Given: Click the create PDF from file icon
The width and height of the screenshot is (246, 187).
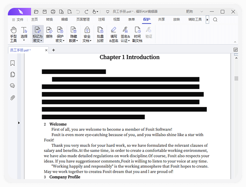Looking at the screenshot, I should 61,12.
